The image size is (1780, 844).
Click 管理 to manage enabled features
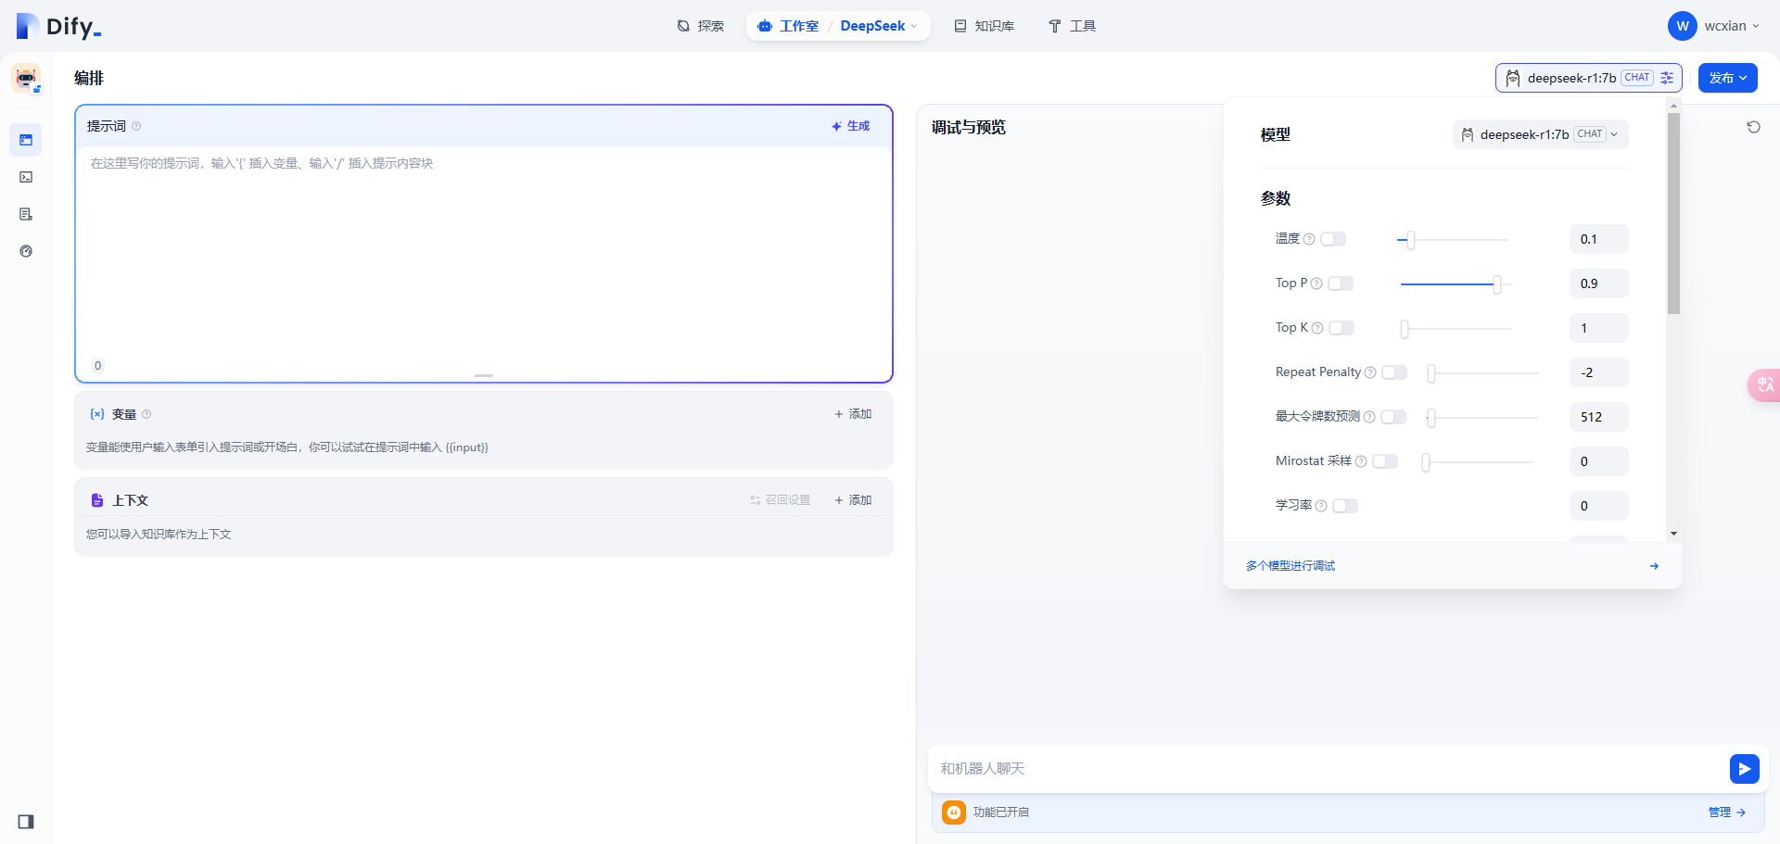click(1727, 813)
